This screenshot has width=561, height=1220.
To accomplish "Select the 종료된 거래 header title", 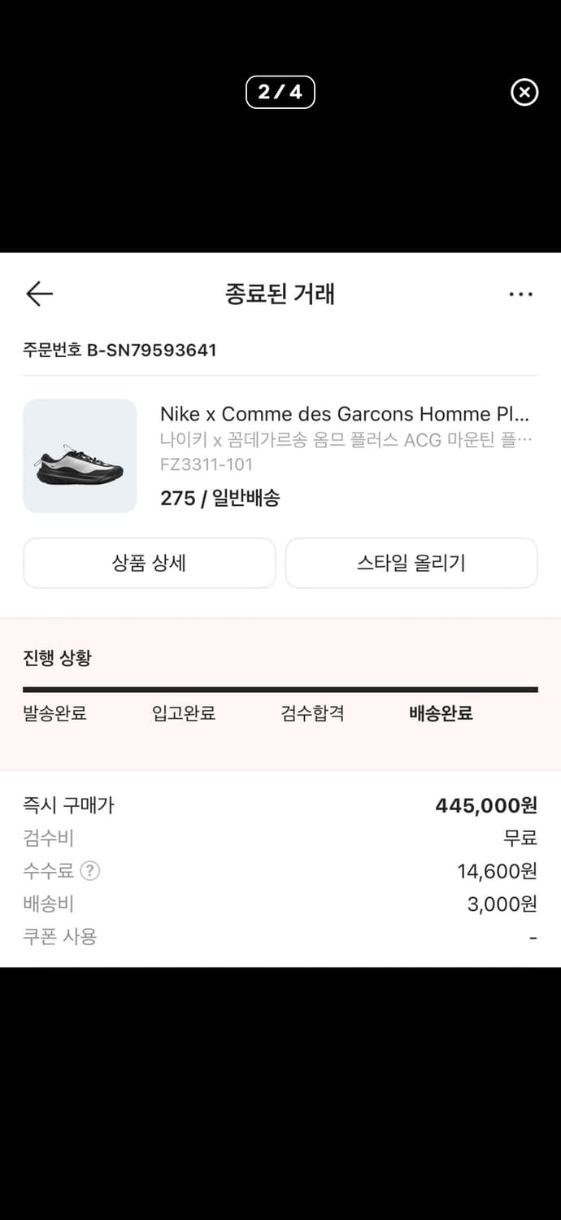I will coord(280,294).
